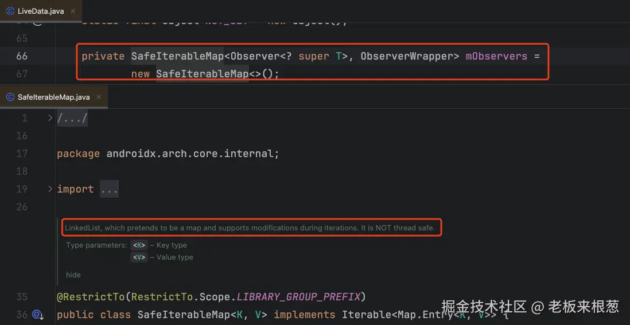The height and width of the screenshot is (325, 630).
Task: Click the folded import ellipsis placeholder
Action: point(109,189)
